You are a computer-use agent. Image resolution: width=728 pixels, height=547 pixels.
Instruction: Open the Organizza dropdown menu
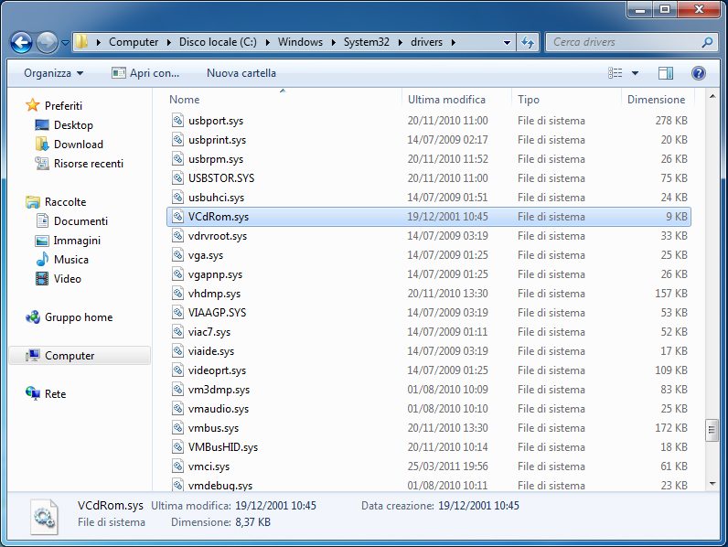(53, 73)
